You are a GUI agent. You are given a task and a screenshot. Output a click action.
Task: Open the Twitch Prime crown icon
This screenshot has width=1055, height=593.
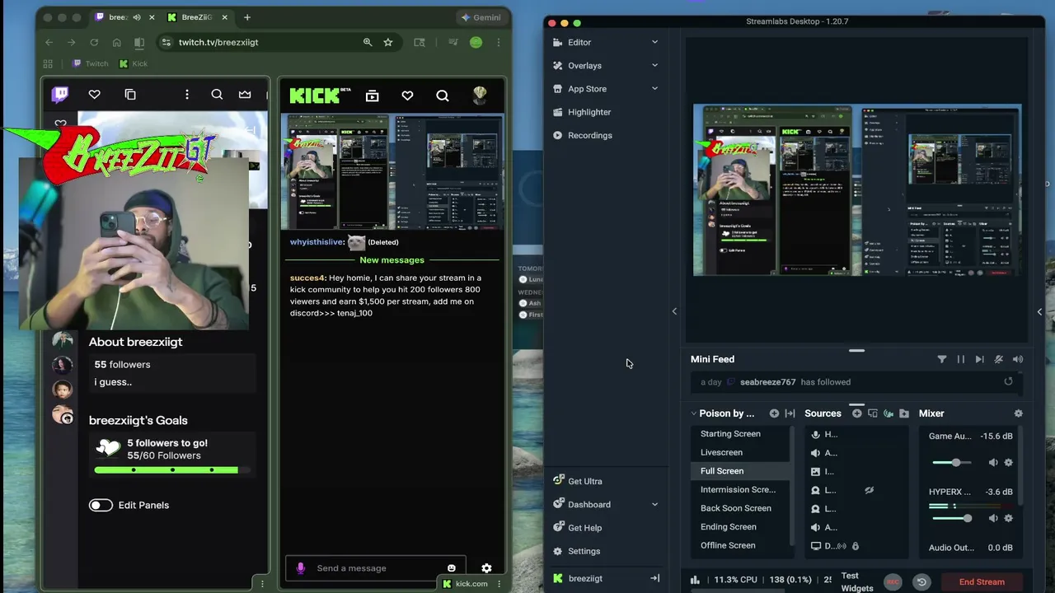245,95
